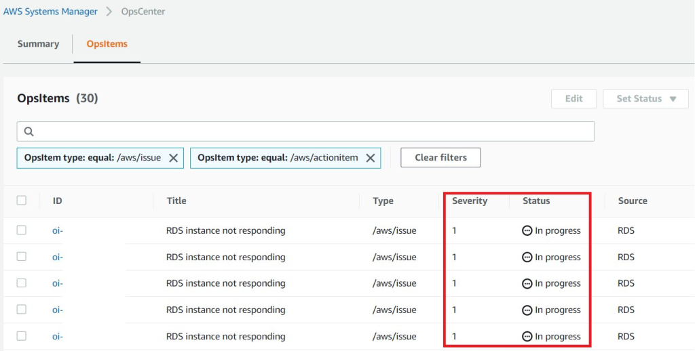
Task: Remove the /aws/issue filter chip
Action: 173,158
